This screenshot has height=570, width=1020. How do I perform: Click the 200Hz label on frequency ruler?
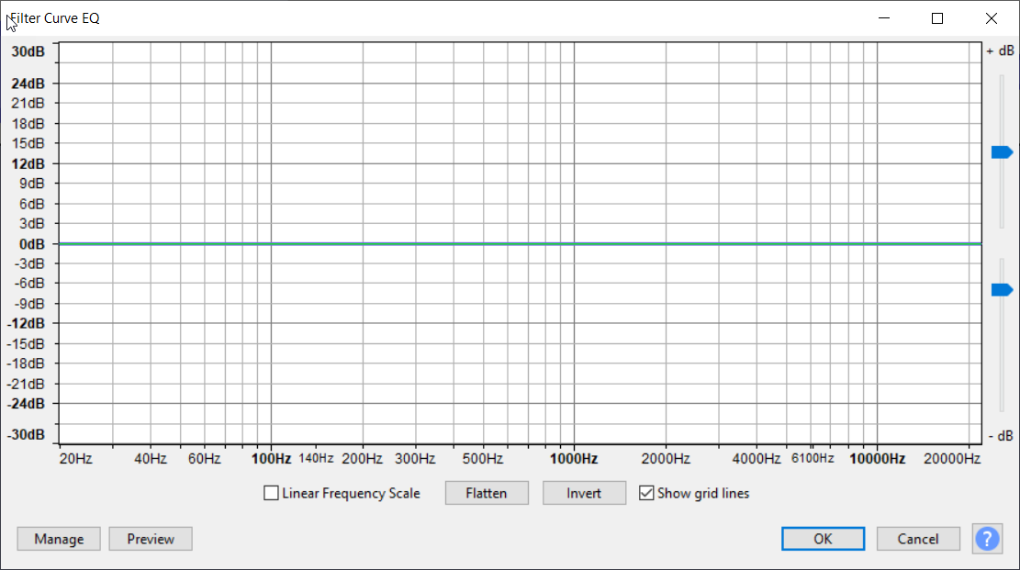[363, 459]
